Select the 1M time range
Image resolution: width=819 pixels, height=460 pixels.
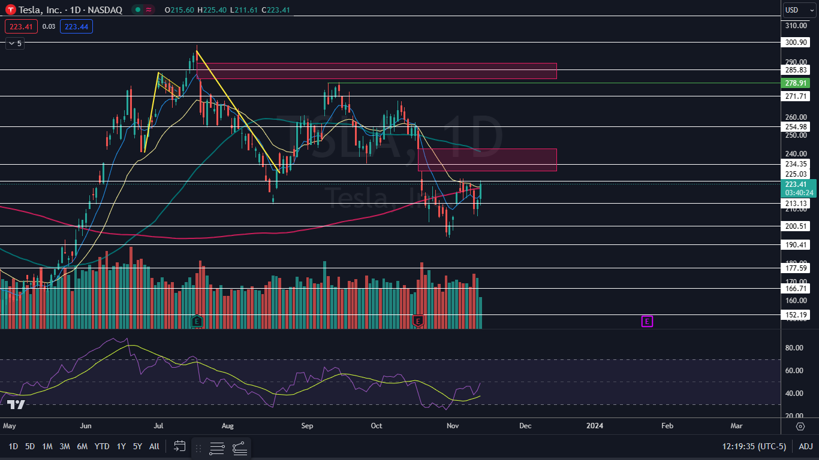tap(47, 446)
